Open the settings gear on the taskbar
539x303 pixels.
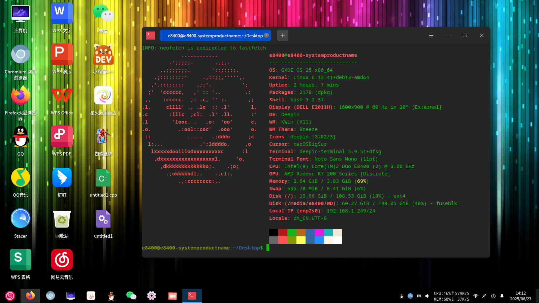point(152,296)
